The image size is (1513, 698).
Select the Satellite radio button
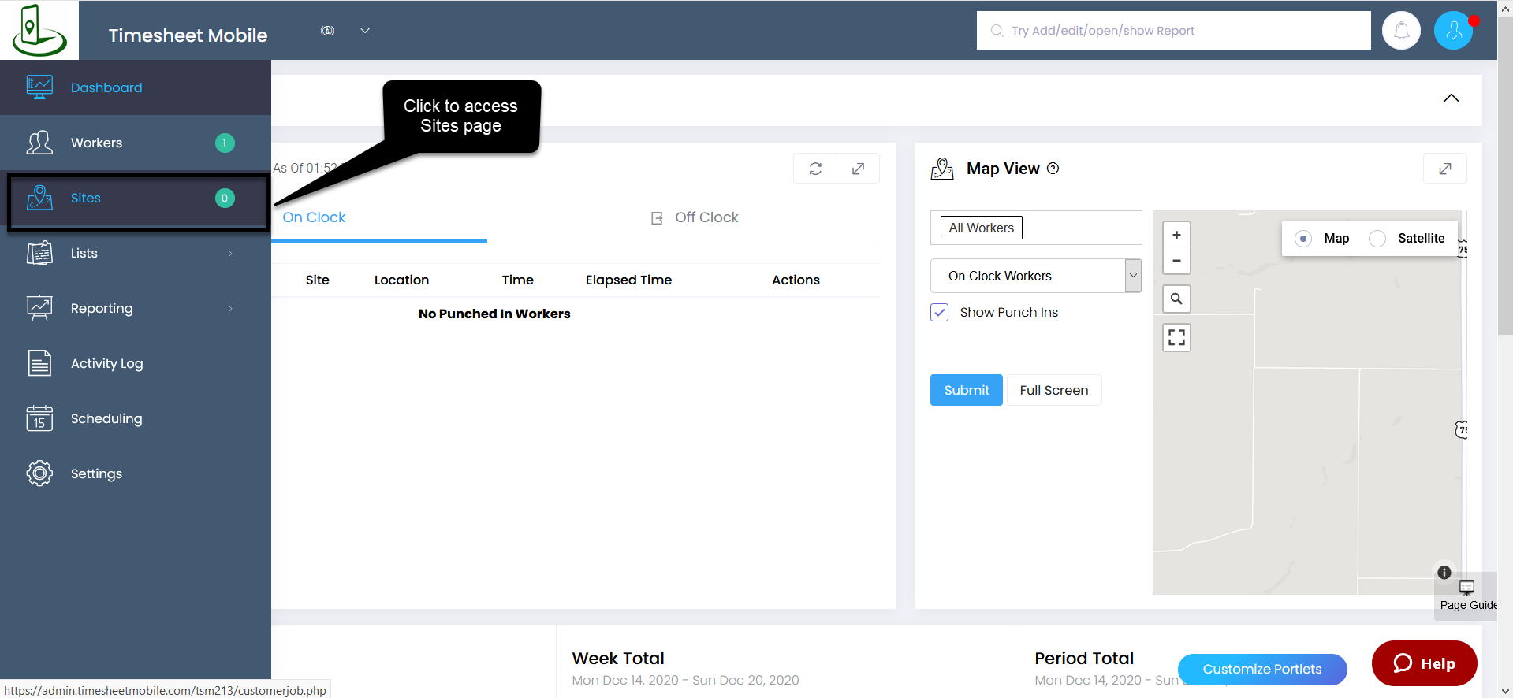tap(1377, 239)
